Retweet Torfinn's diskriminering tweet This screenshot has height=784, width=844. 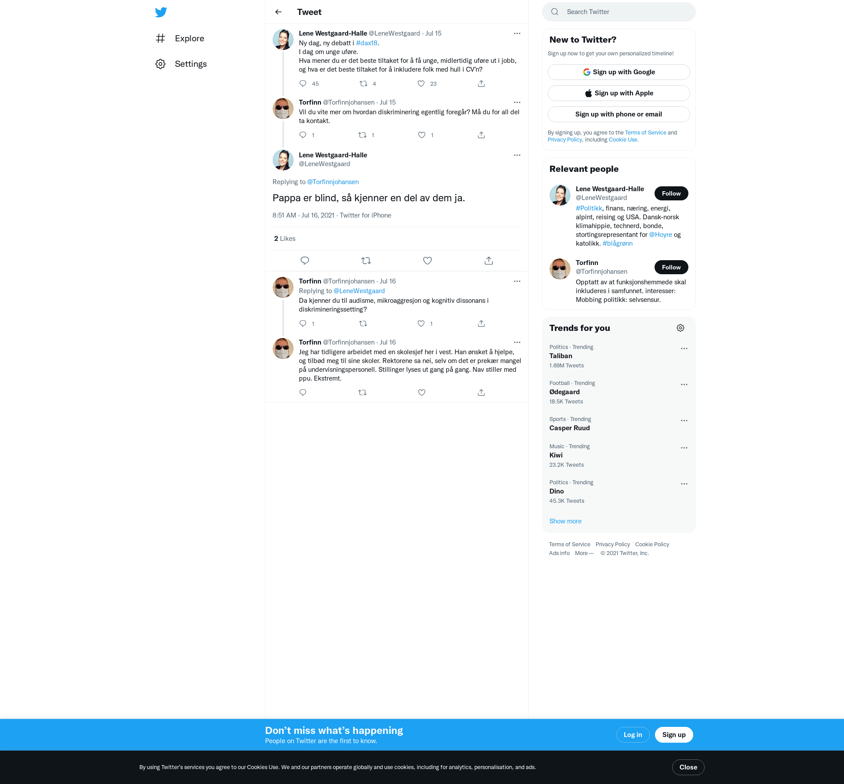(x=363, y=135)
